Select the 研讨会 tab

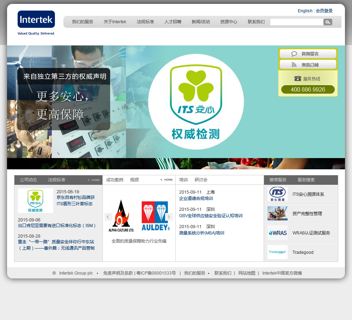point(201,180)
